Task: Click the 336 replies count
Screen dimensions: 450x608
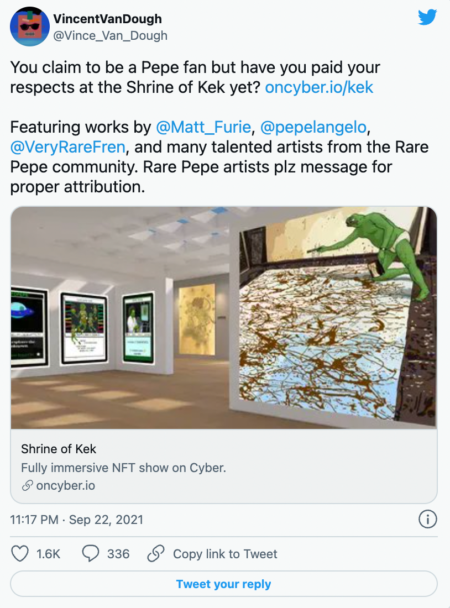Action: pyautogui.click(x=118, y=554)
